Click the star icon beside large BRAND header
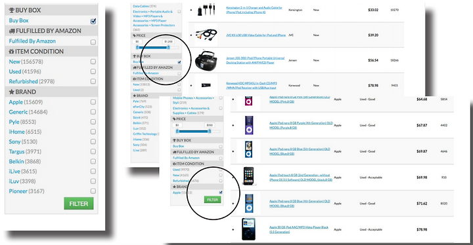The image size is (473, 245). [11, 92]
